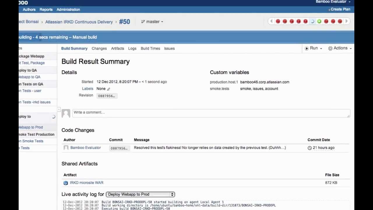Open the Smoke Tests job in sidebar
The width and height of the screenshot is (373, 210).
[31, 141]
